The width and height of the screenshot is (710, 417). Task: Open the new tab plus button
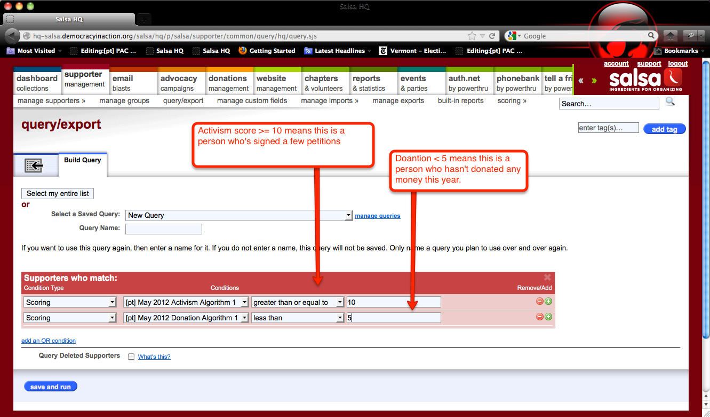[143, 19]
